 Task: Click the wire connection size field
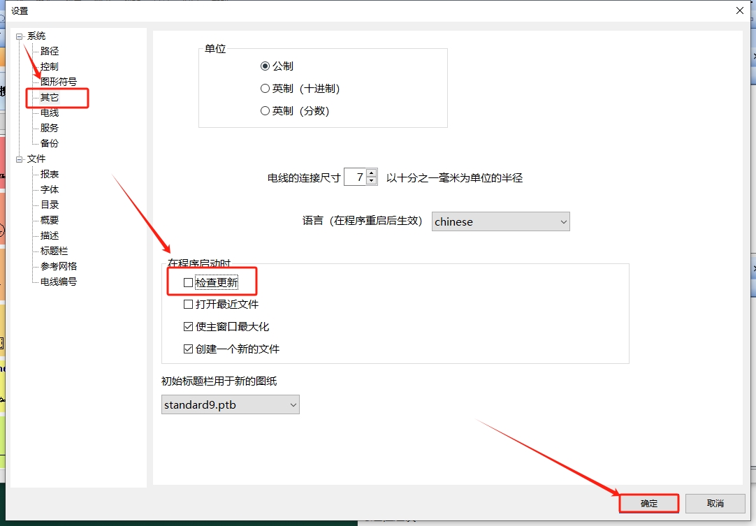point(356,177)
